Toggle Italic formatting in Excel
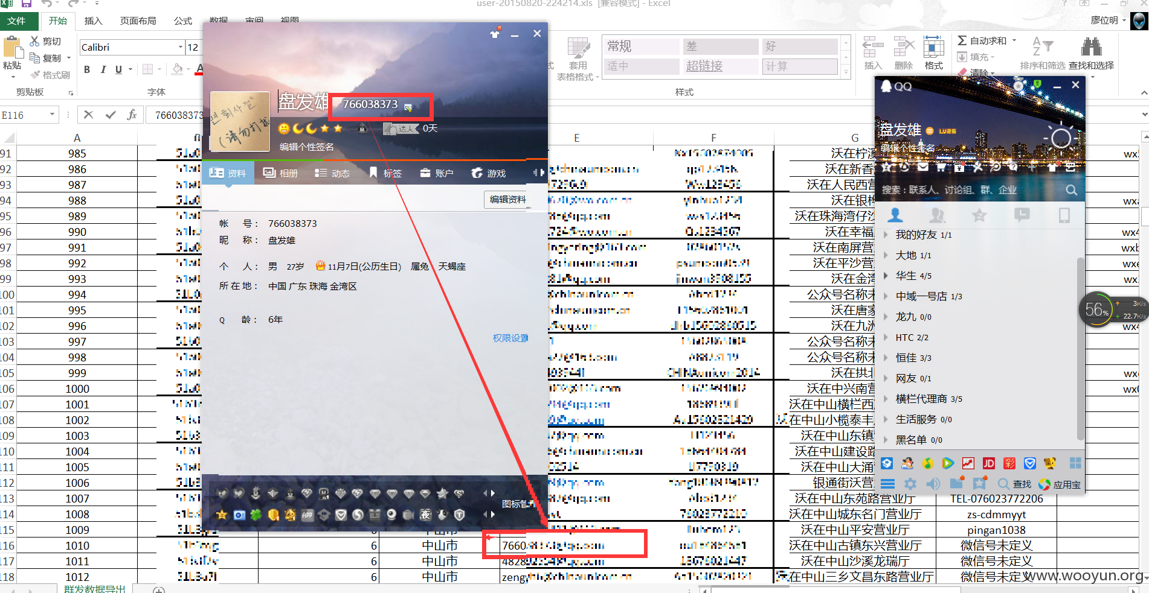The height and width of the screenshot is (593, 1149). 103,69
